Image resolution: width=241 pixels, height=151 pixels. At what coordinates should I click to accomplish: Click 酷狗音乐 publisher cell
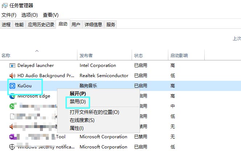tap(88, 86)
